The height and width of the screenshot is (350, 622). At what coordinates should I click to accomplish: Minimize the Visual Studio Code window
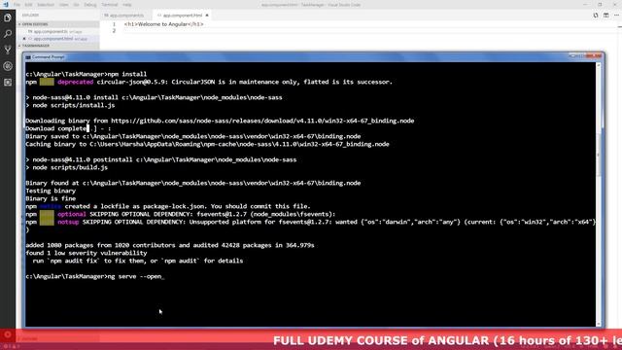click(585, 4)
